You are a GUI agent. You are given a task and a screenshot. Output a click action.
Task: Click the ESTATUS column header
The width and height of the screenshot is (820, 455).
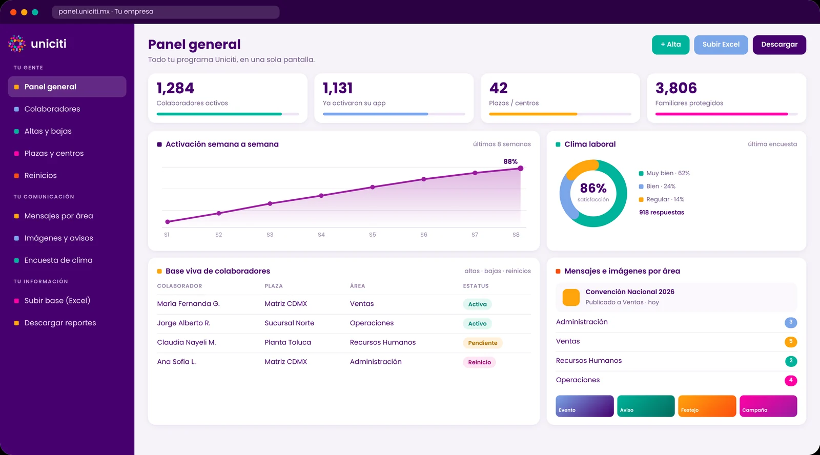pos(476,286)
